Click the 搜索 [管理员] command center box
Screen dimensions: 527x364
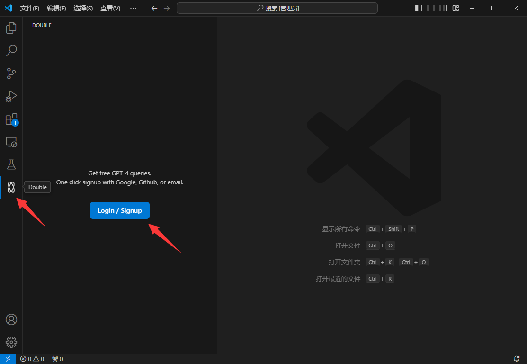point(277,8)
